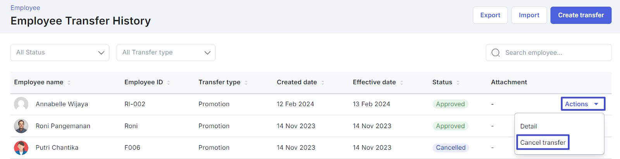Image resolution: width=620 pixels, height=159 pixels.
Task: Click Putri Chantika's profile avatar
Action: 21,148
